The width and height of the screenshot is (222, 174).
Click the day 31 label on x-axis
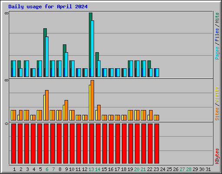pyautogui.click(x=208, y=169)
